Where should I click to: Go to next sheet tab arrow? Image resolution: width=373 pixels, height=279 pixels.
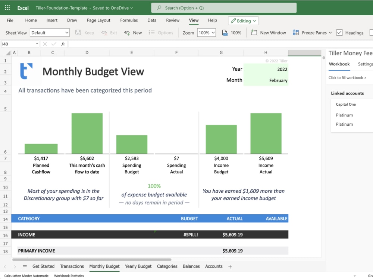tap(15, 267)
